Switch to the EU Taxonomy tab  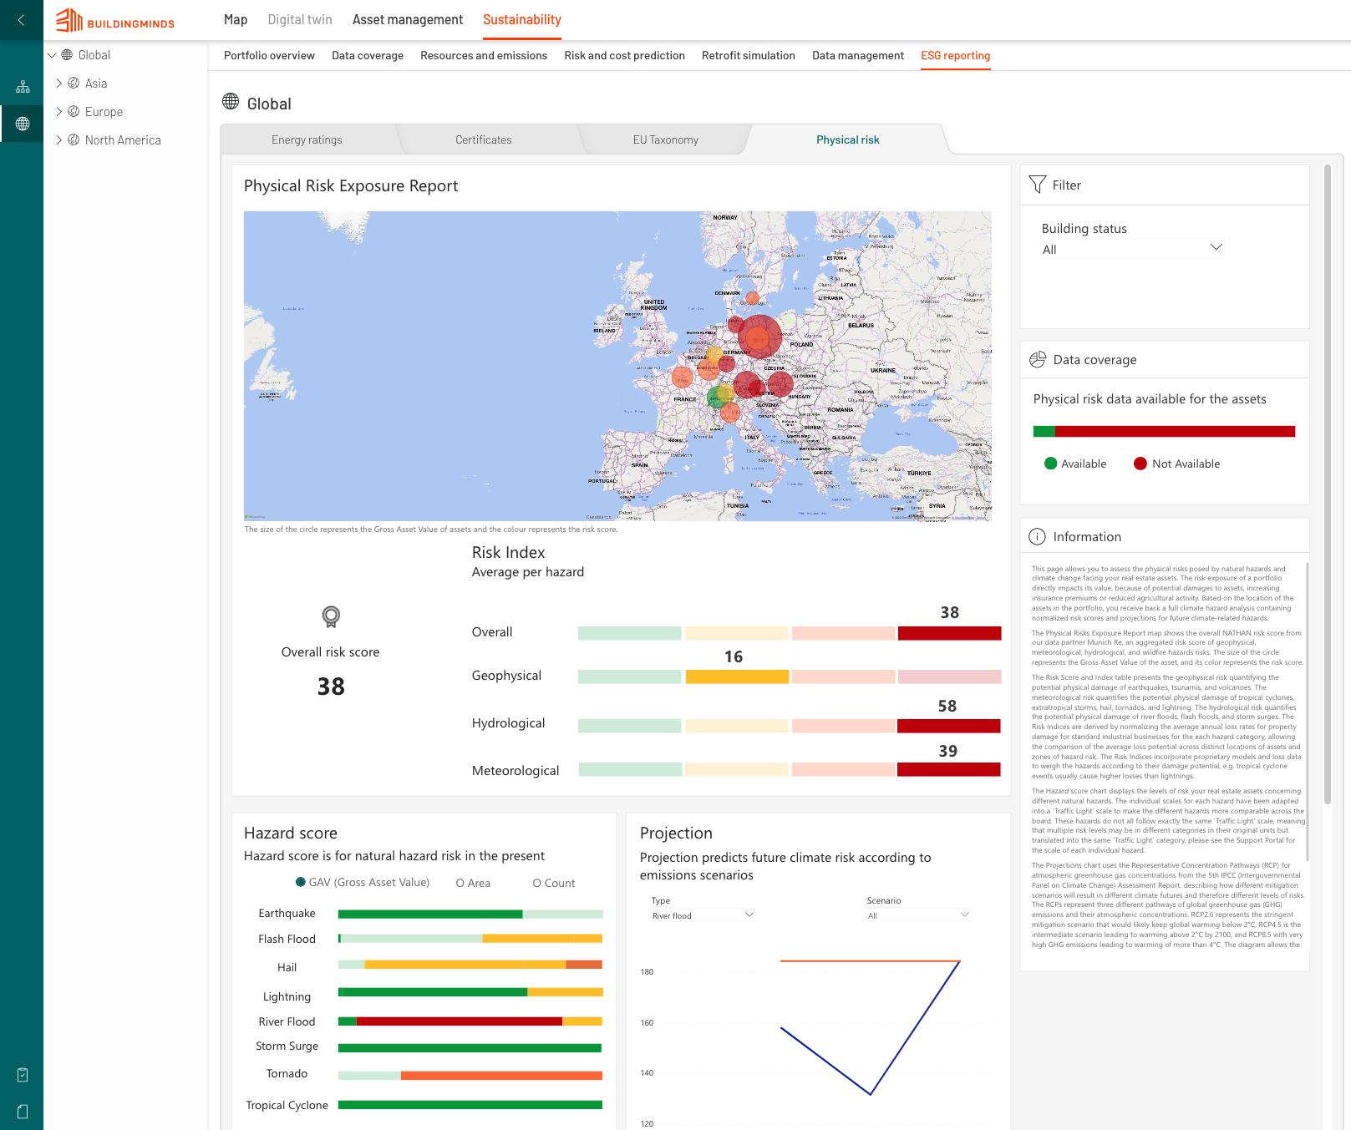(x=666, y=140)
